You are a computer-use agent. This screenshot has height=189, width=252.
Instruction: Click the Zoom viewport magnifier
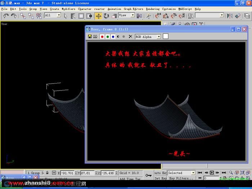coord(231,172)
